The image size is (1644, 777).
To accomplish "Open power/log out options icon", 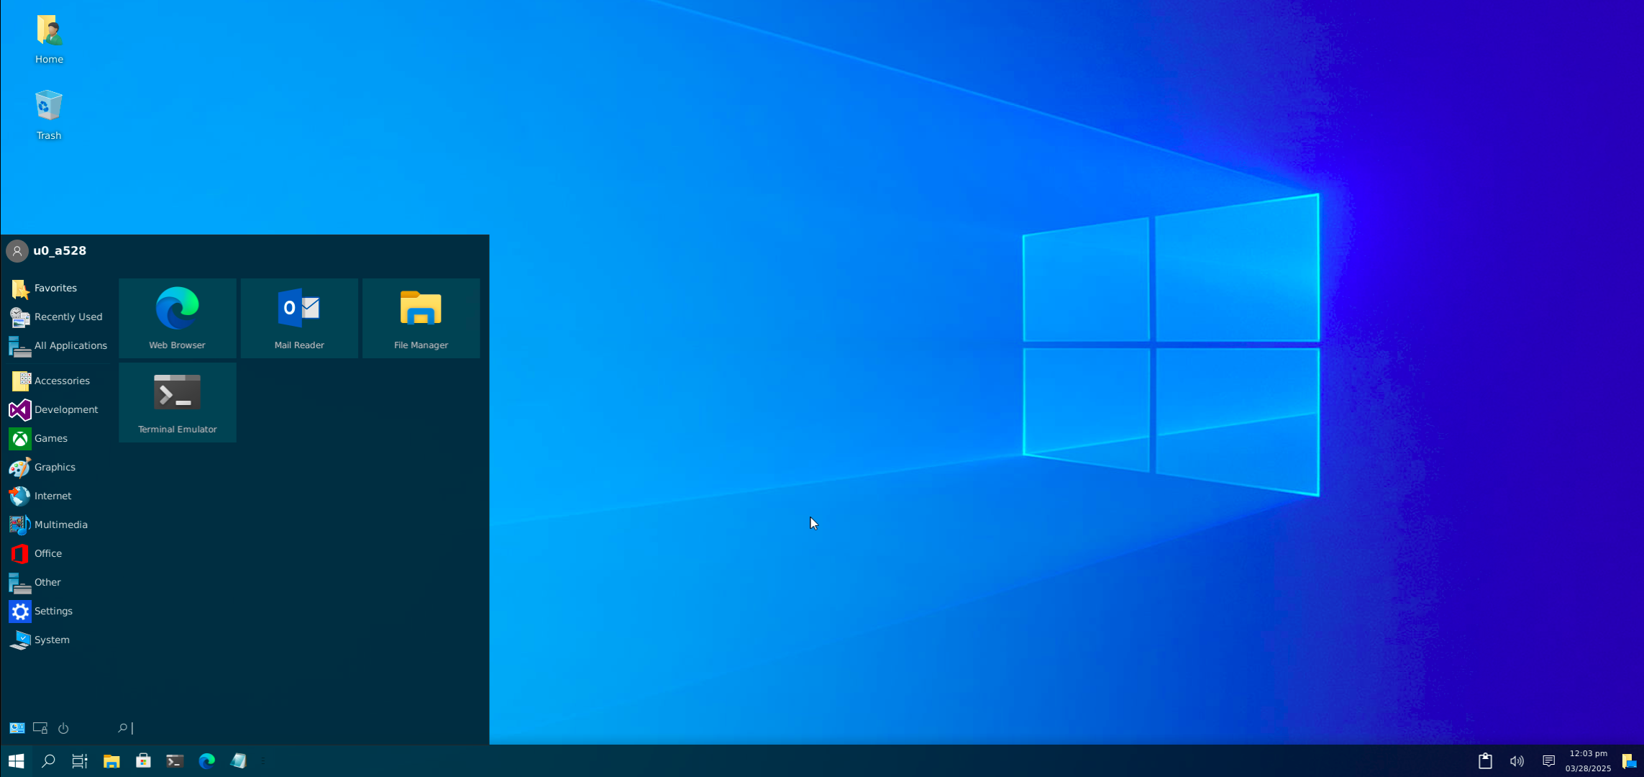I will click(63, 728).
